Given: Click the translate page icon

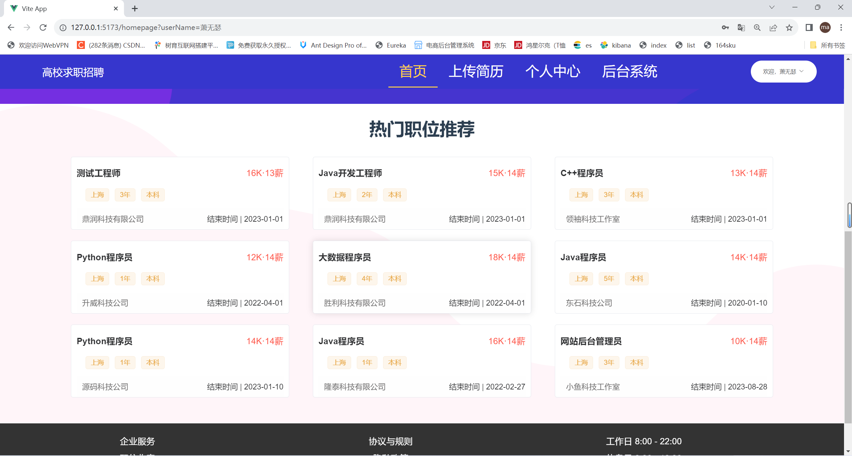Looking at the screenshot, I should coord(741,28).
